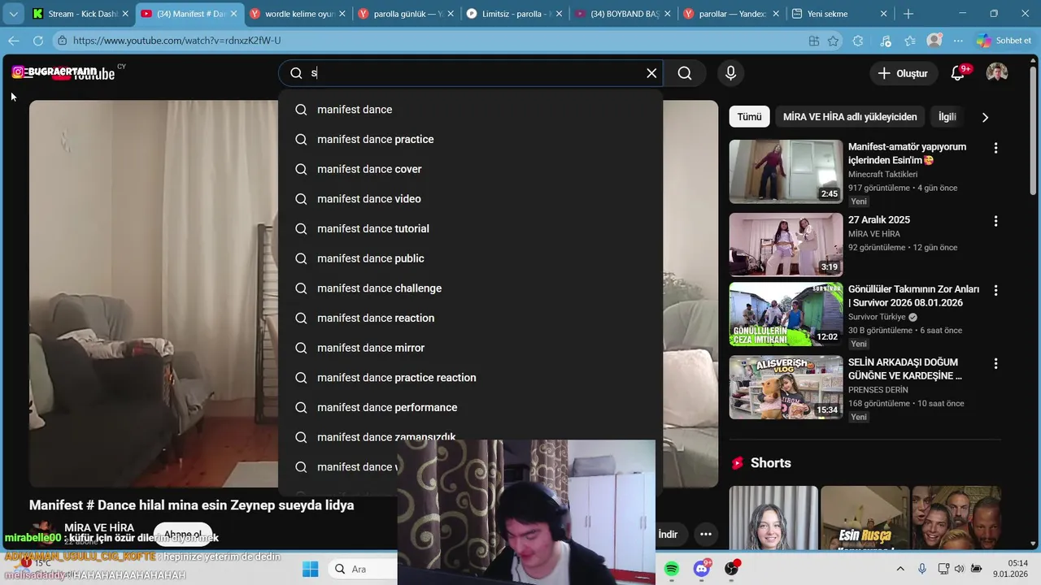Select suggestion manifest dance public
Image resolution: width=1041 pixels, height=585 pixels.
pyautogui.click(x=471, y=258)
